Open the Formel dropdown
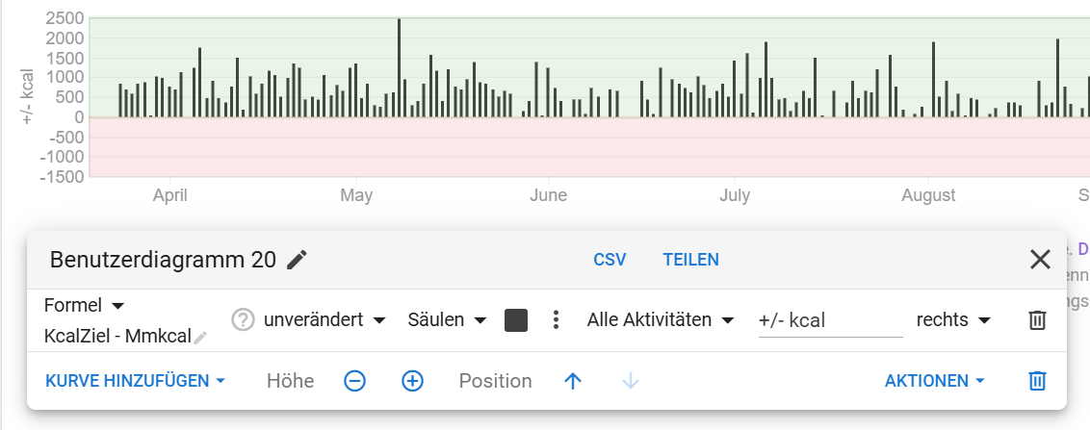This screenshot has height=430, width=1090. 85,306
